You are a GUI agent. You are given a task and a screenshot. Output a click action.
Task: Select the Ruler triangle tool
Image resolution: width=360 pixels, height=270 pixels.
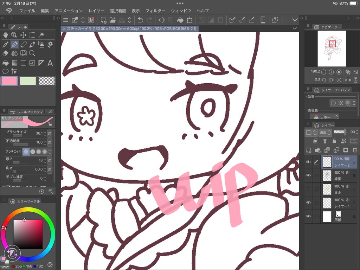tap(41, 63)
